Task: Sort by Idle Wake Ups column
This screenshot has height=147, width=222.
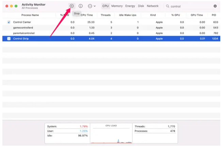Action: (128, 15)
